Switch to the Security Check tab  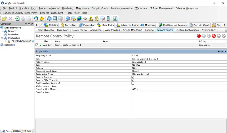coord(199,25)
